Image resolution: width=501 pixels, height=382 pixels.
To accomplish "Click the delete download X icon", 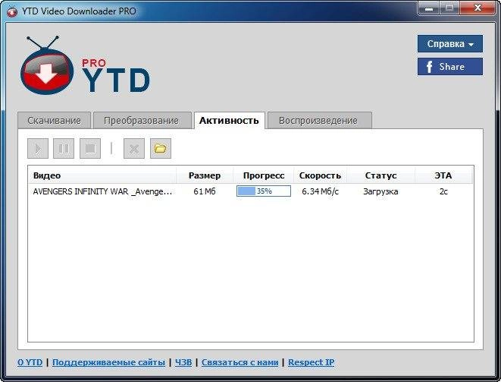I will [x=134, y=148].
